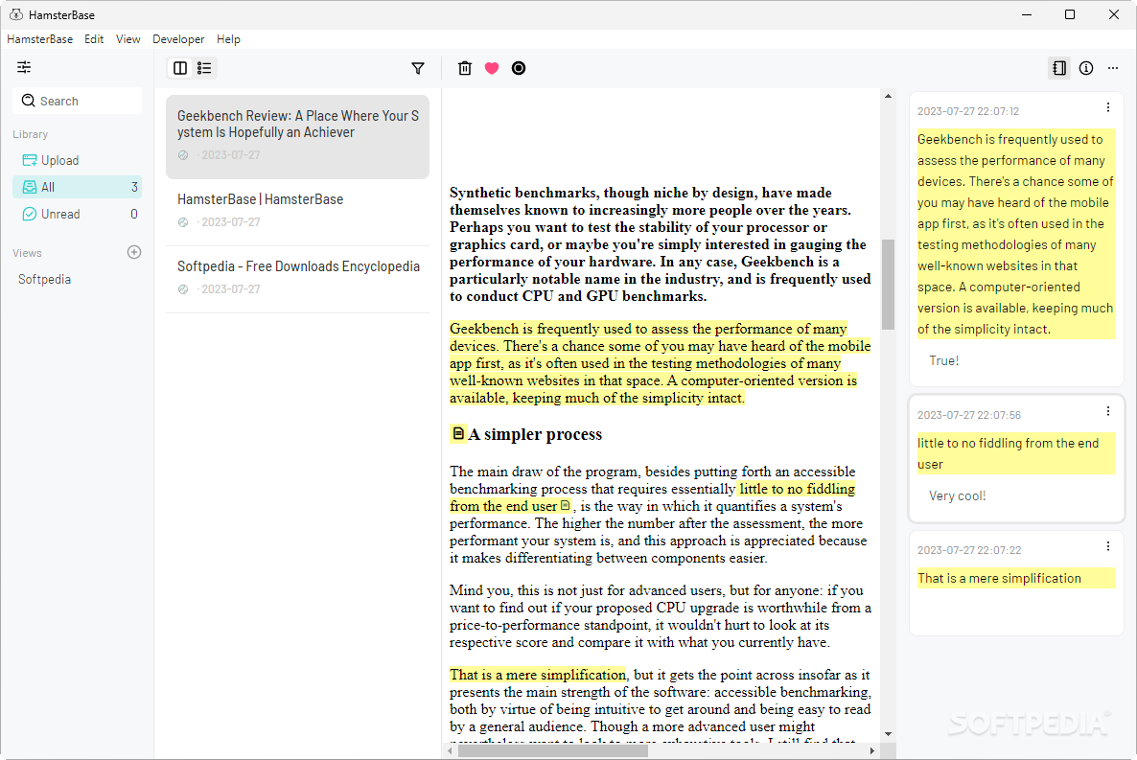The width and height of the screenshot is (1137, 760).
Task: Open the toolbar more options ellipsis
Action: [1113, 68]
